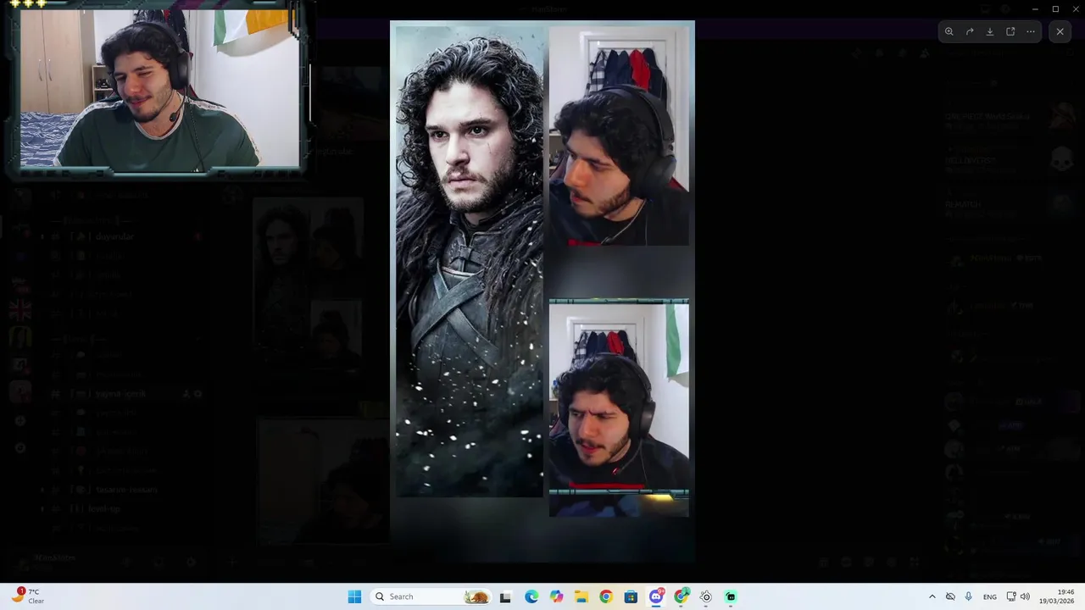Close the image viewer overlay

pos(1060,31)
